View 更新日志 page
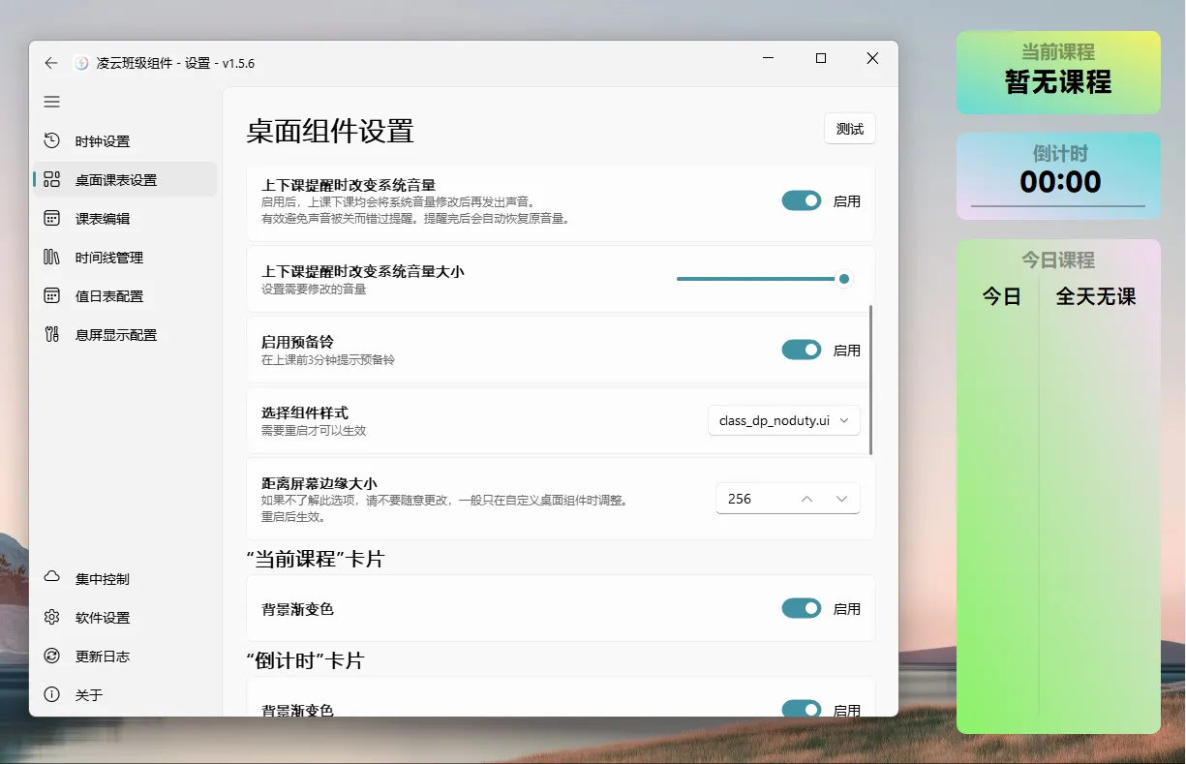 (125, 657)
